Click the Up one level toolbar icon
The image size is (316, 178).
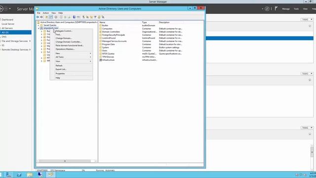pyautogui.click(x=47, y=17)
